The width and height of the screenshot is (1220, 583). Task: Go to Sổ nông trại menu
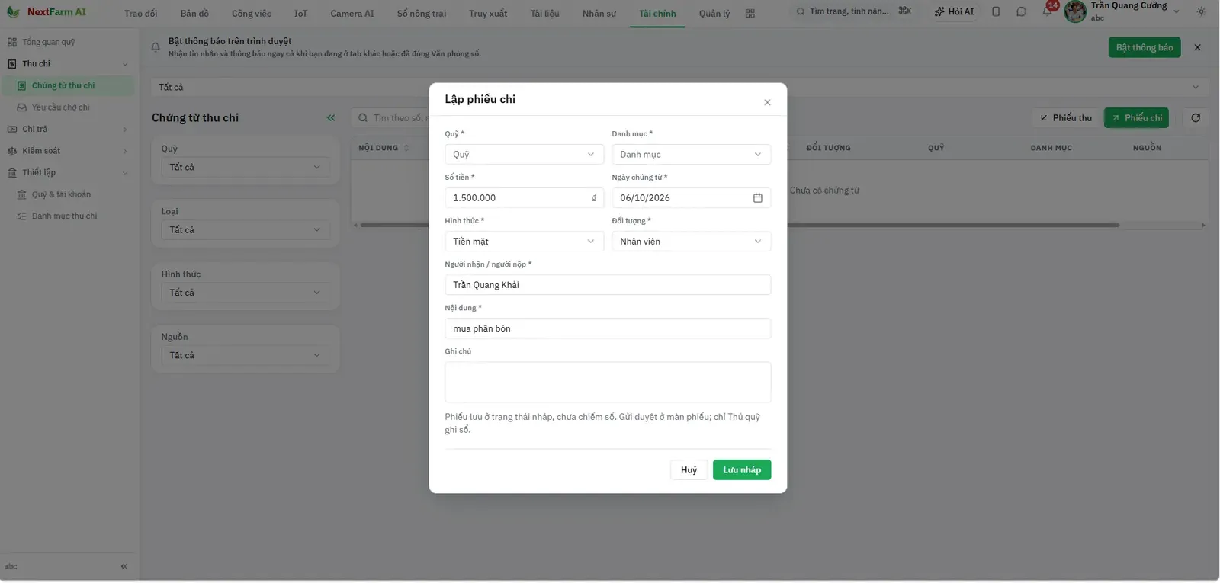click(x=422, y=14)
